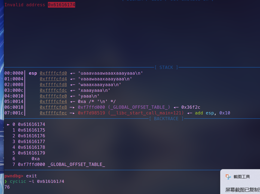
Task: Click the exit command text
Action: tap(32, 176)
